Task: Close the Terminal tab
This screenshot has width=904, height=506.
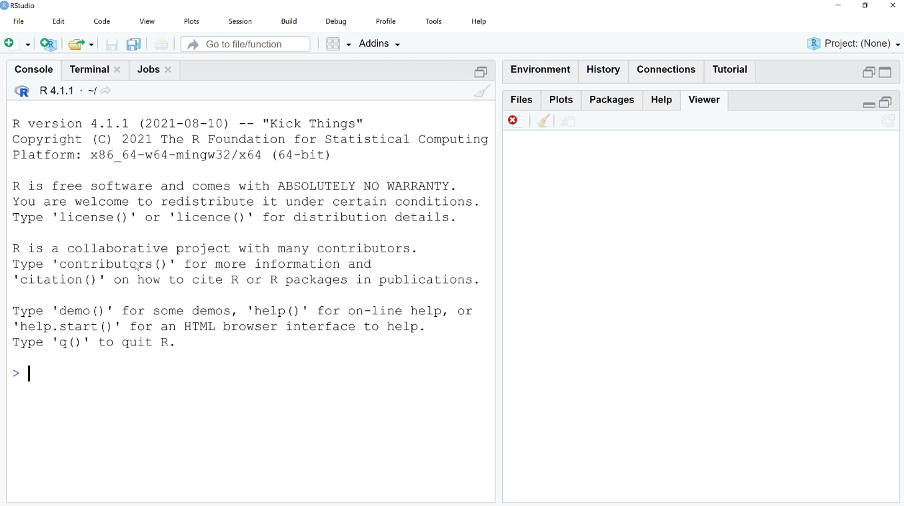Action: (117, 70)
